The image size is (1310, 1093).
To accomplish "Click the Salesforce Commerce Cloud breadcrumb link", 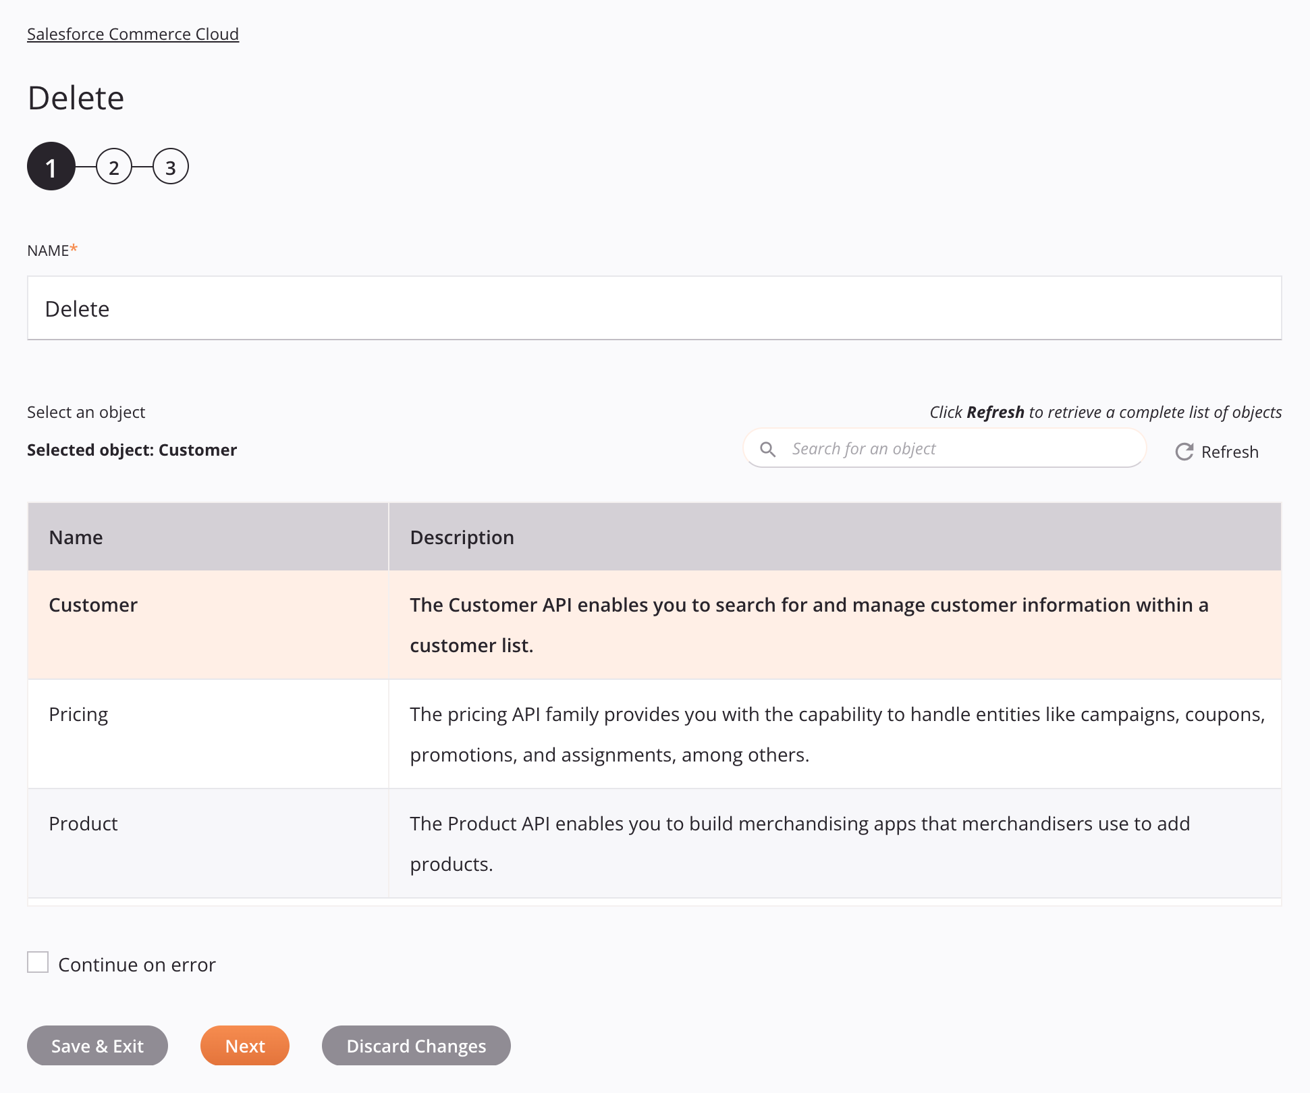I will 133,34.
